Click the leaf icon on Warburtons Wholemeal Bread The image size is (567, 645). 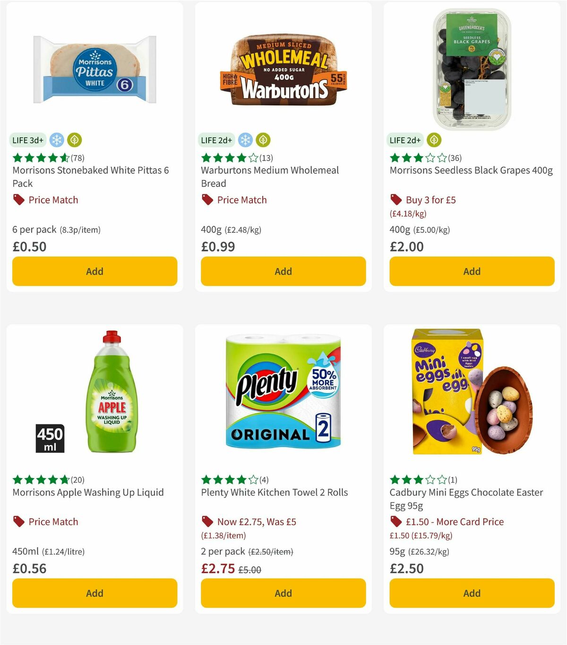[x=263, y=140]
